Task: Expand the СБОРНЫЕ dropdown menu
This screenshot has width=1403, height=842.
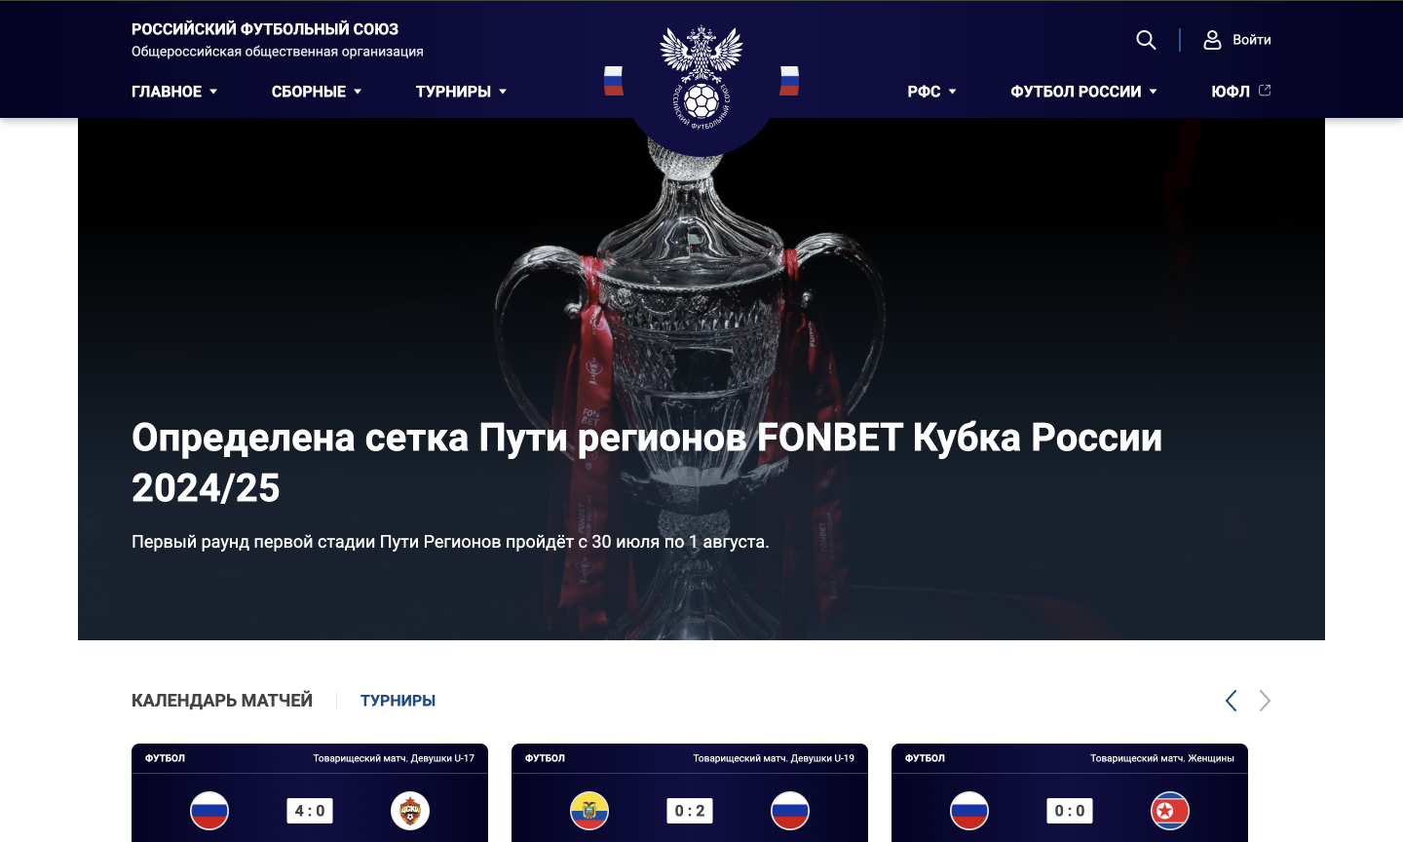Action: (317, 92)
